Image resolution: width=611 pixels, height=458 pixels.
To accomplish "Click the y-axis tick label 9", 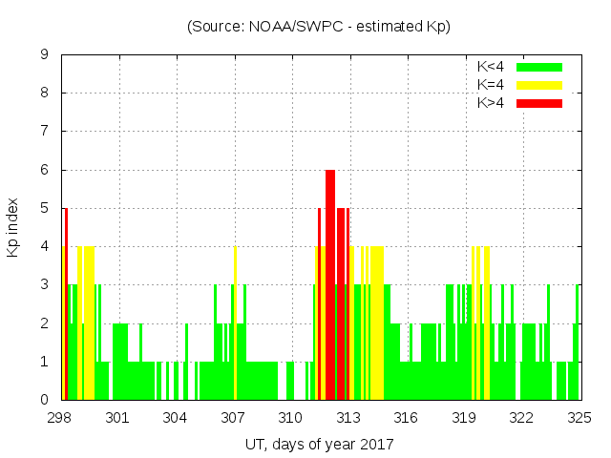I will 44,54.
